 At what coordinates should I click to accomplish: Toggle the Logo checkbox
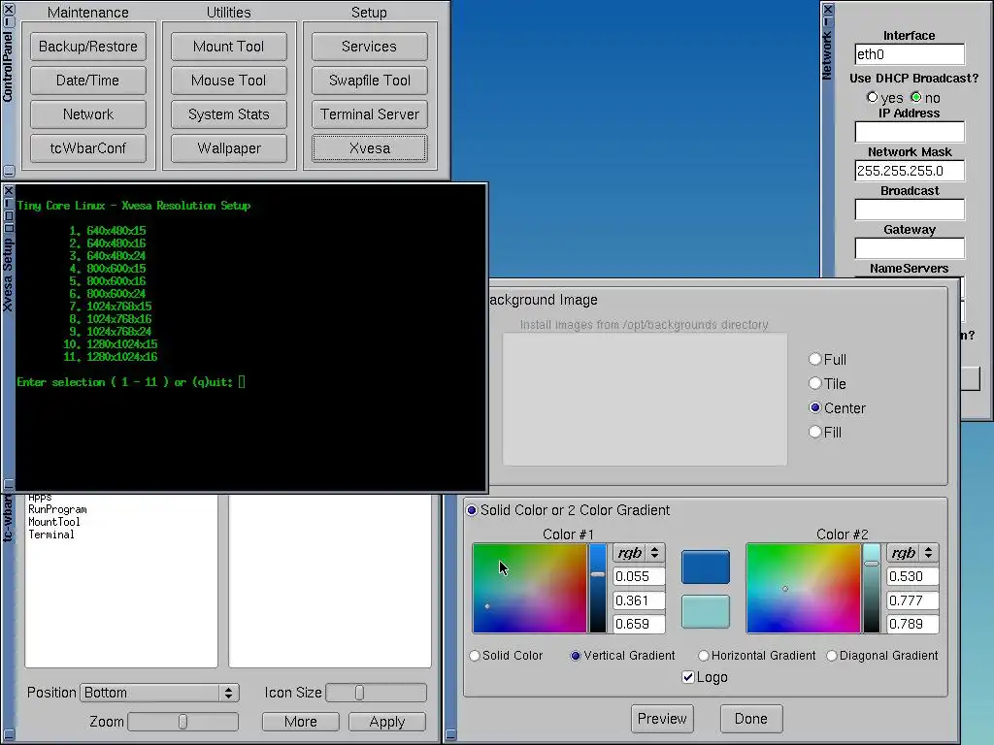tap(688, 677)
